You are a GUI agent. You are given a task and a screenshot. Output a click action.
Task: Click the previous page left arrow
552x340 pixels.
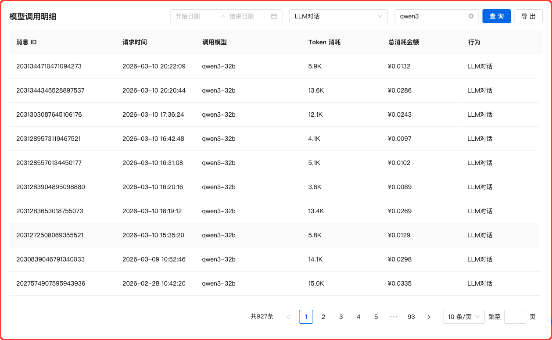point(288,317)
